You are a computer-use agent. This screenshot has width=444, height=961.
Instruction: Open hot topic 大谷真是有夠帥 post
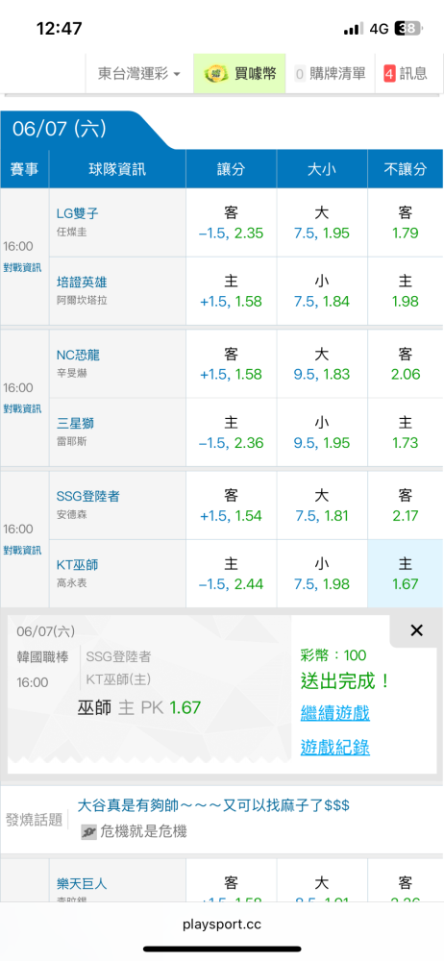[x=213, y=804]
